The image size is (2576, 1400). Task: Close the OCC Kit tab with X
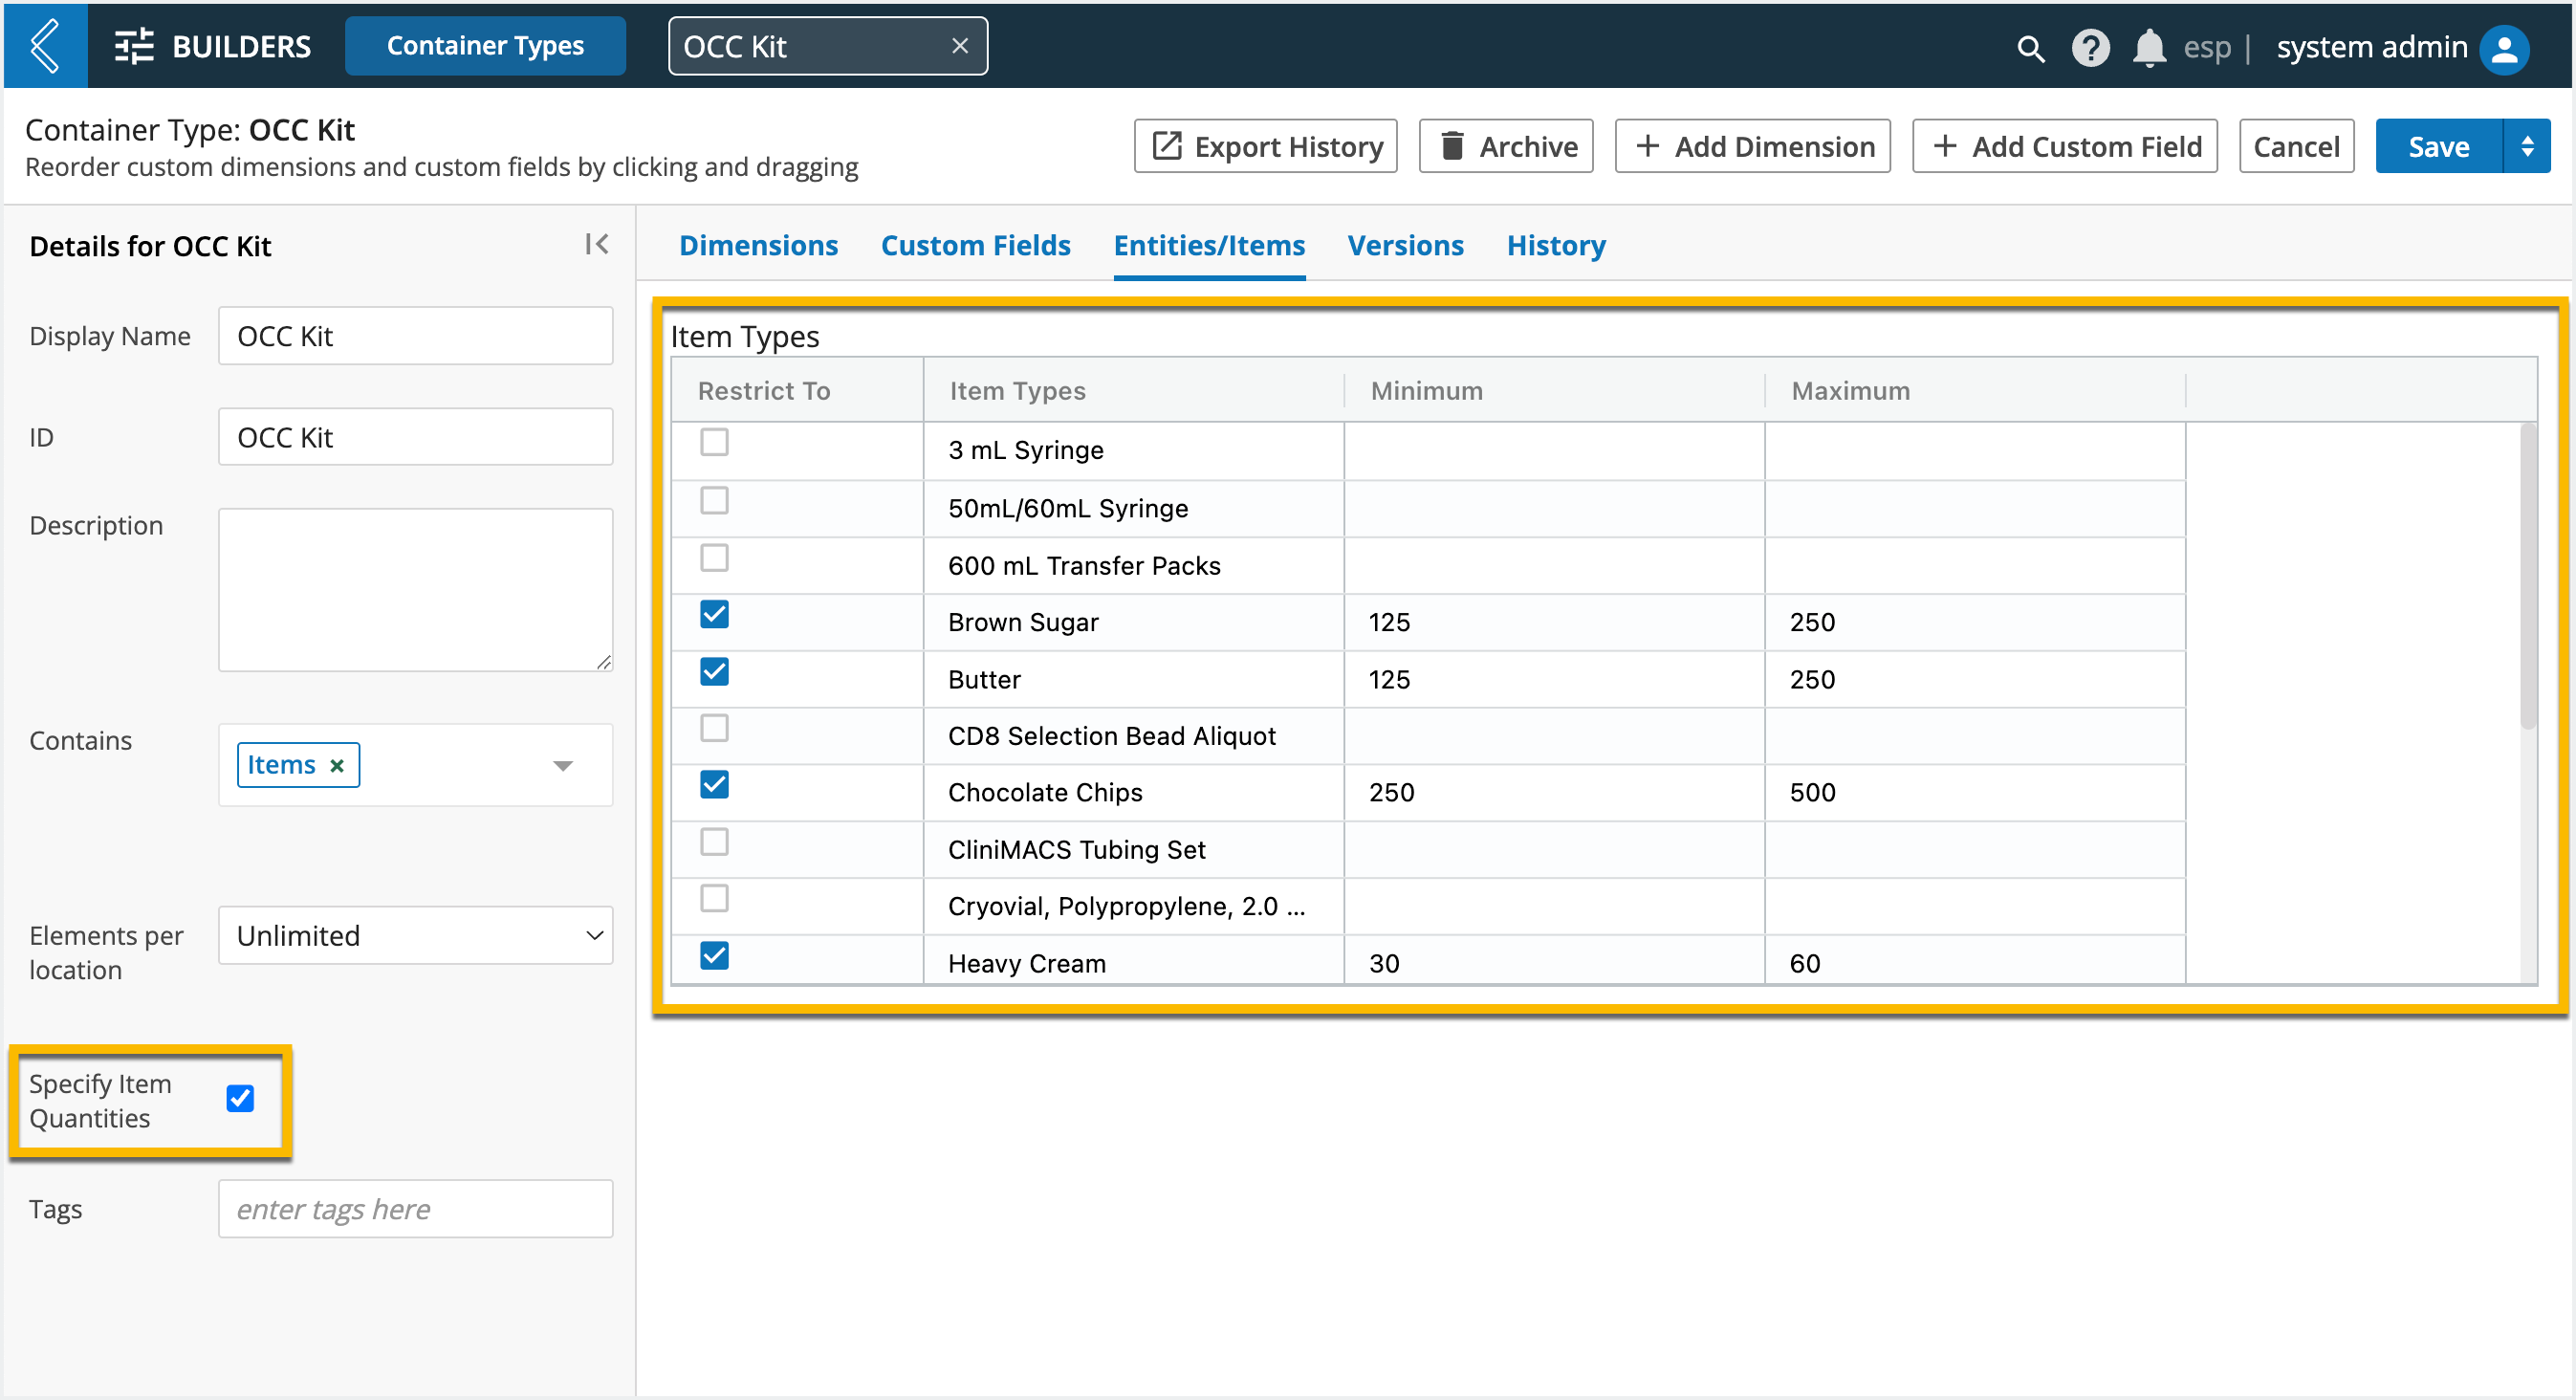[959, 46]
